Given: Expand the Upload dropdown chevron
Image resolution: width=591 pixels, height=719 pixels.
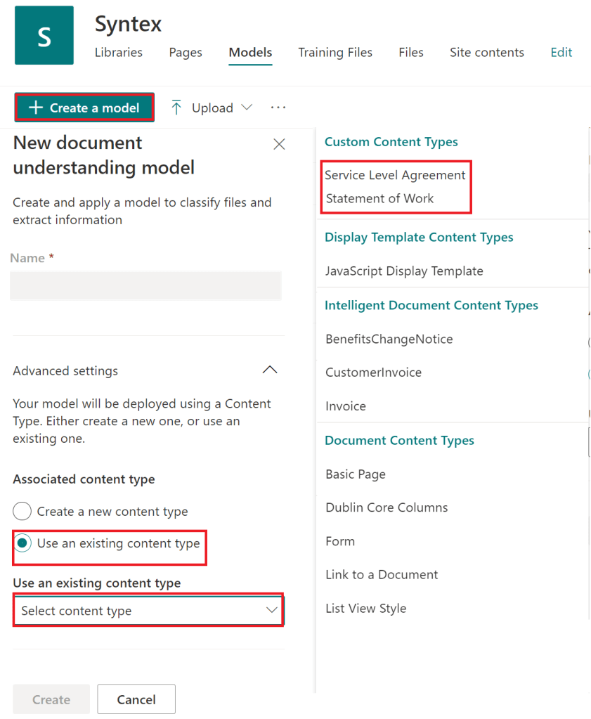Looking at the screenshot, I should click(247, 108).
